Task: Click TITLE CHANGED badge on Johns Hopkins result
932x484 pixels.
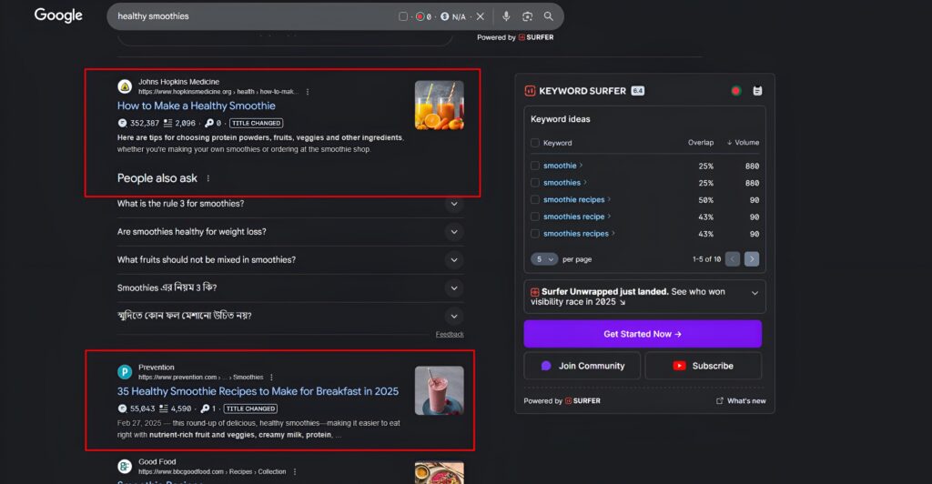Action: click(x=256, y=124)
